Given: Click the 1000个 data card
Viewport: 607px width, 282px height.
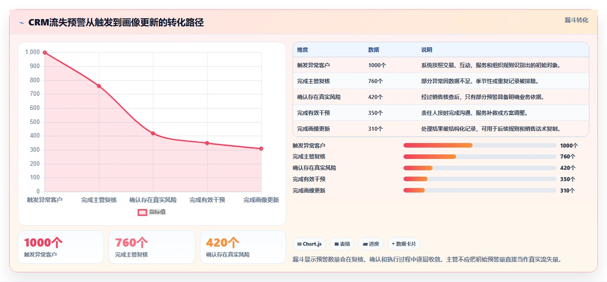Looking at the screenshot, I should [61, 247].
